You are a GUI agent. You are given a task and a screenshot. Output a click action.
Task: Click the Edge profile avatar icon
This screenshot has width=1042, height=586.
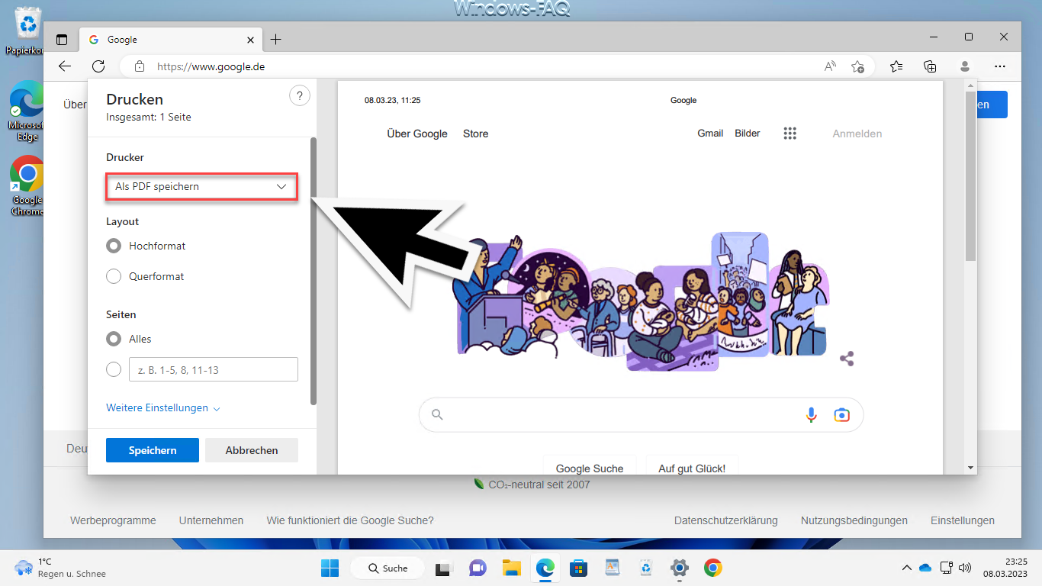pos(965,66)
